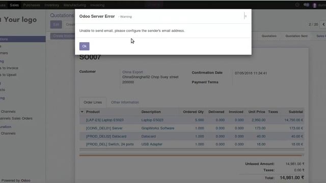Image resolution: width=326 pixels, height=183 pixels.
Task: Open the Inventory menu
Action: tap(52, 5)
